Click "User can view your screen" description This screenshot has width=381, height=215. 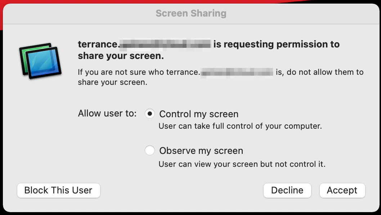pyautogui.click(x=242, y=164)
